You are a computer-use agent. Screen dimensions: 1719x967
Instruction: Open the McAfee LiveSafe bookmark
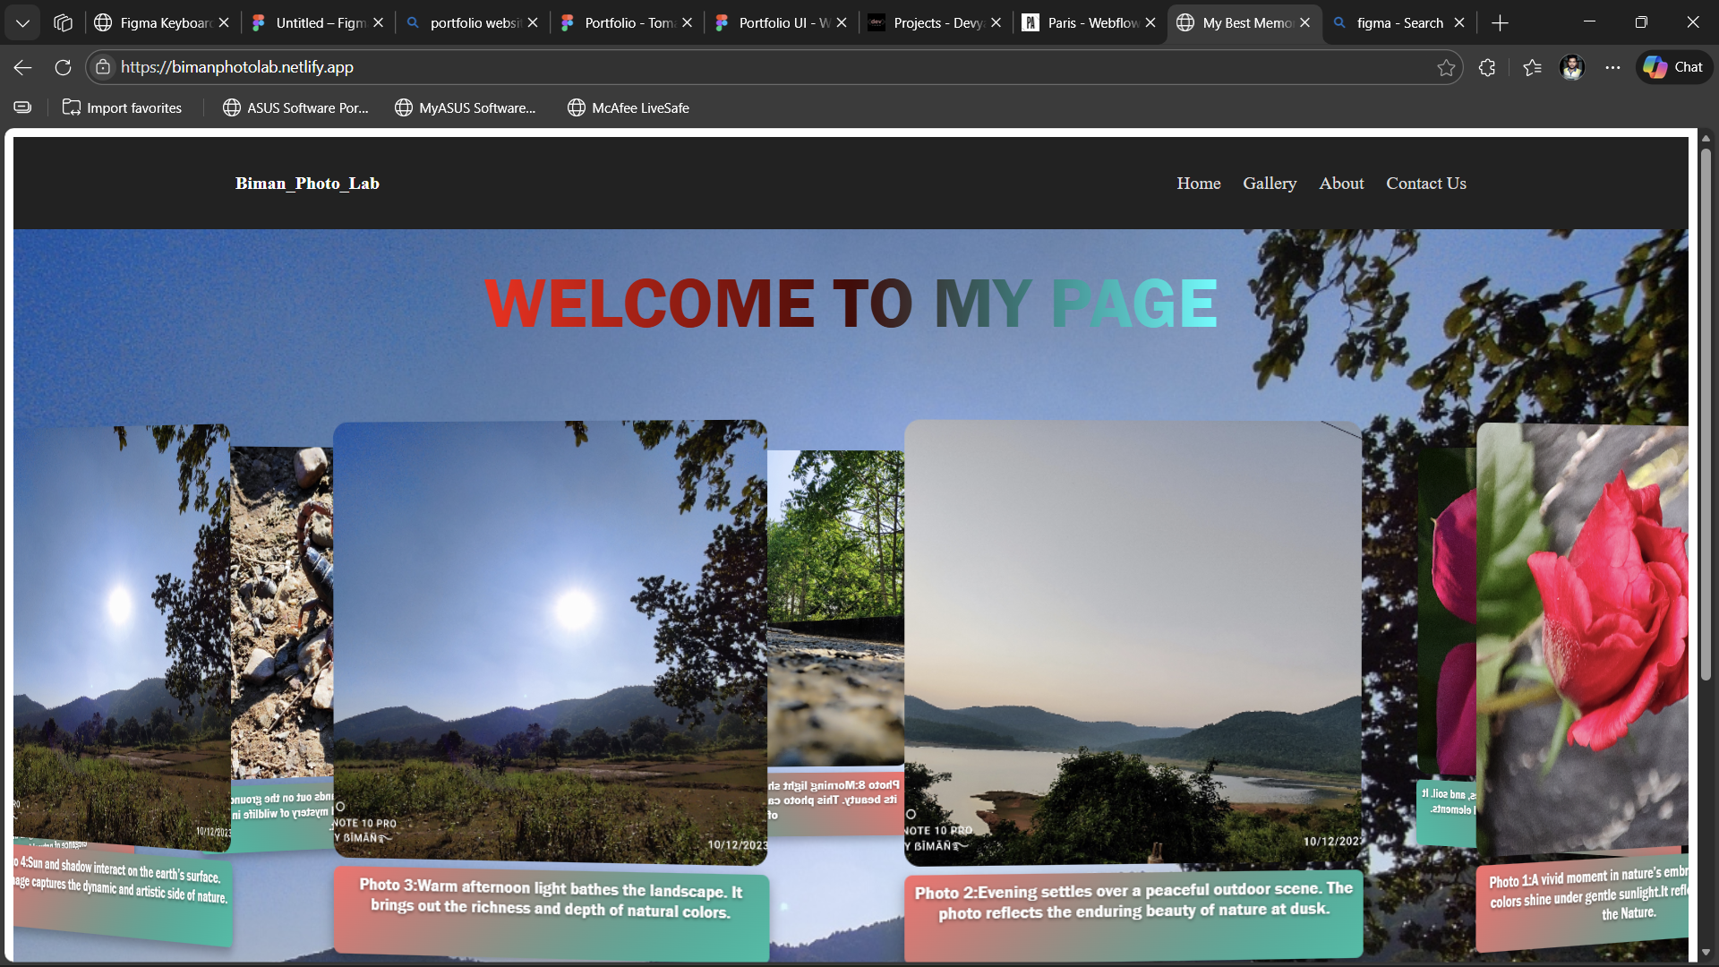(629, 107)
